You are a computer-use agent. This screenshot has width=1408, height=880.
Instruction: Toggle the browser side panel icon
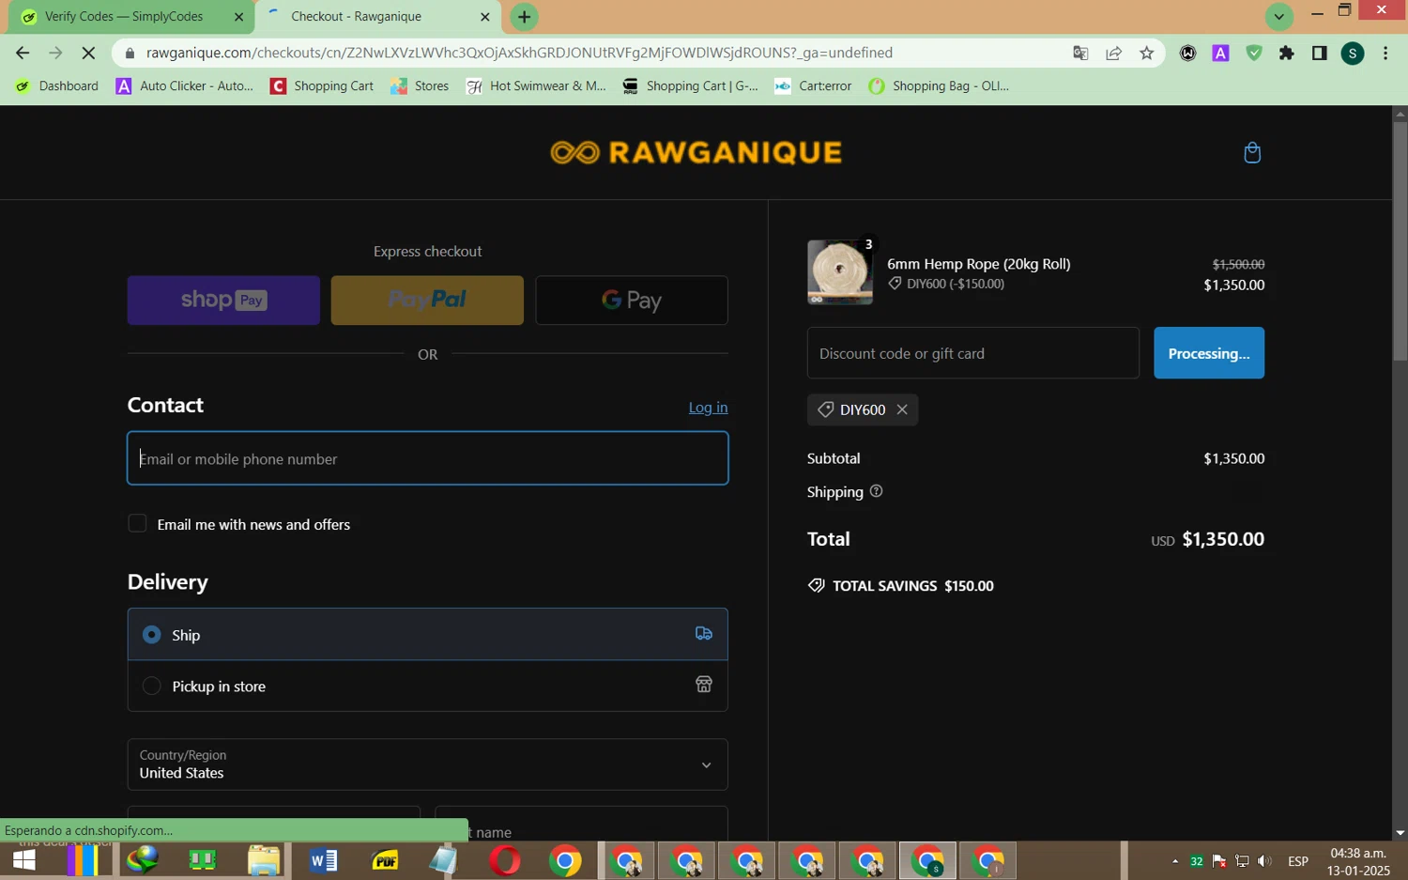coord(1319,53)
